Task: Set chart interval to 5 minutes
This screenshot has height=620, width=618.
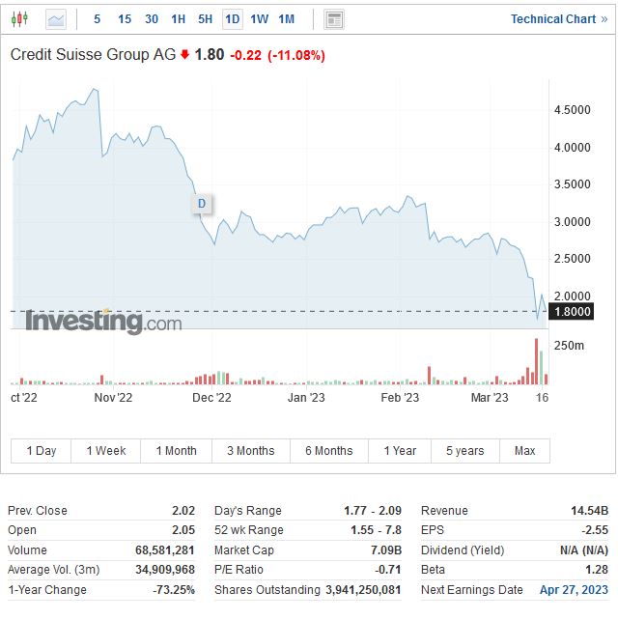Action: [x=98, y=19]
